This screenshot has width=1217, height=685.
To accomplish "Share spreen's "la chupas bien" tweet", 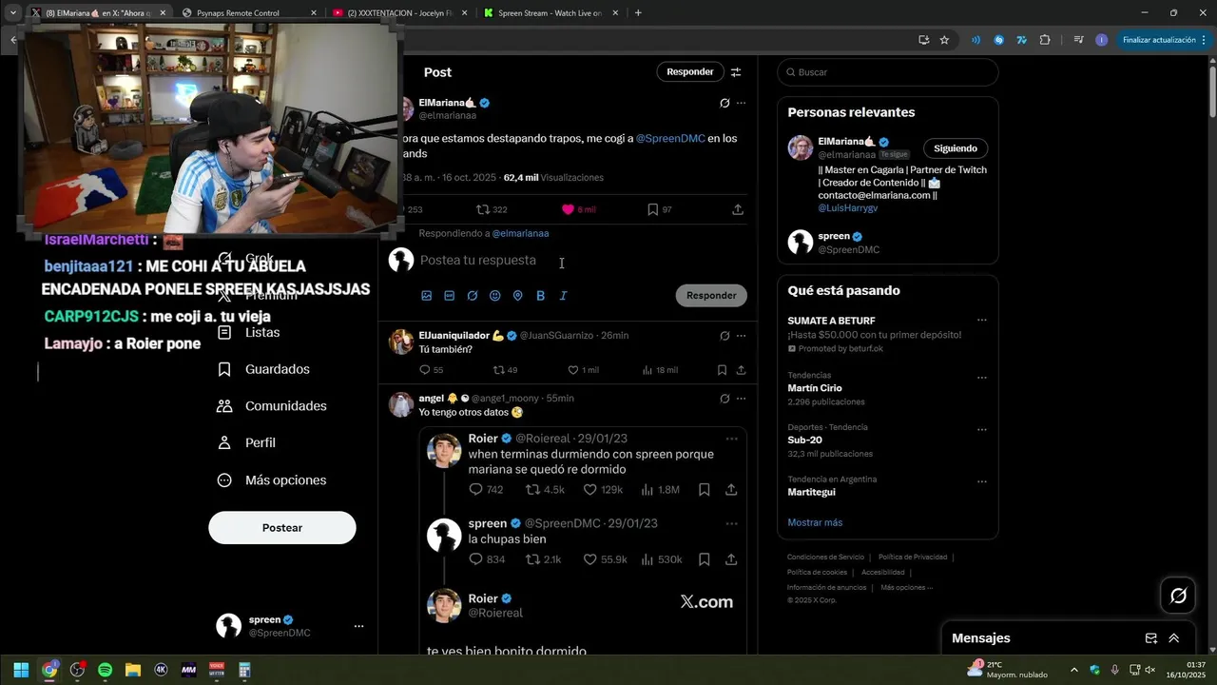I will pos(731,559).
